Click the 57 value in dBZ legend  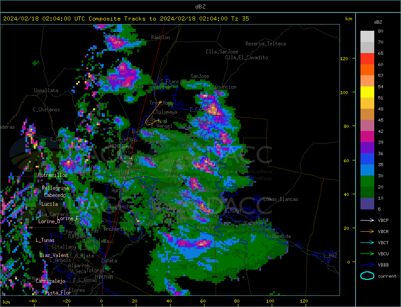pos(381,75)
